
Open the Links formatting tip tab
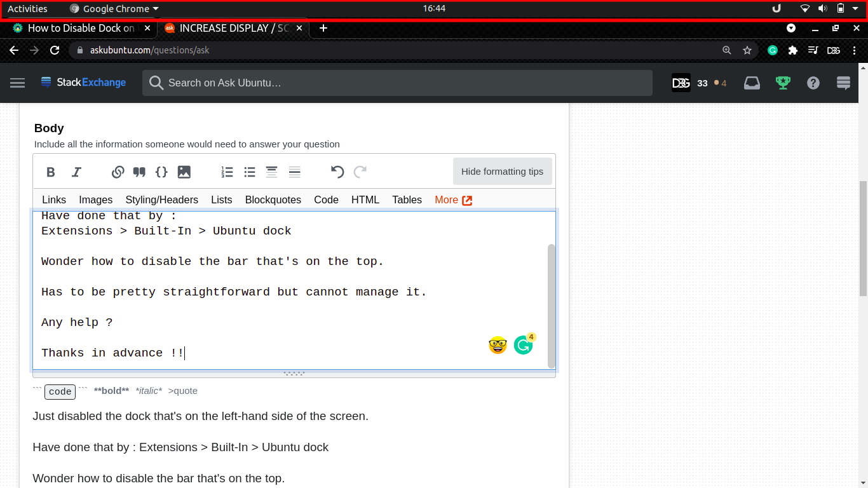coord(54,200)
